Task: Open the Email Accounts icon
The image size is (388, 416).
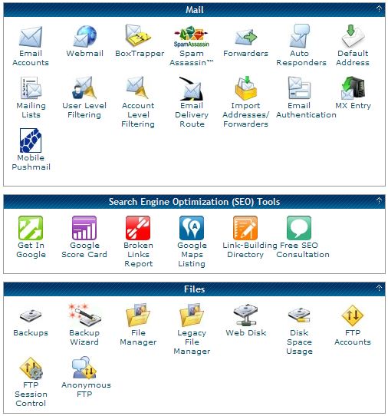Action: point(31,37)
